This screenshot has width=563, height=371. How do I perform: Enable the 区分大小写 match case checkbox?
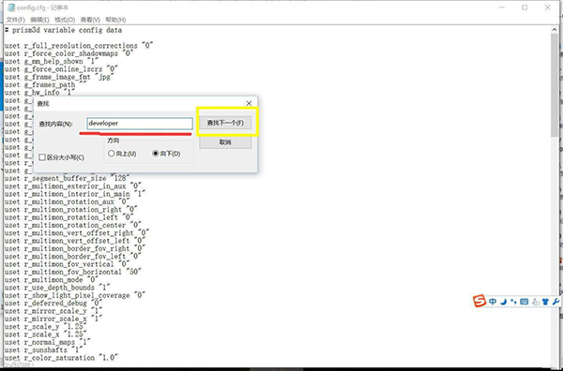pyautogui.click(x=42, y=157)
